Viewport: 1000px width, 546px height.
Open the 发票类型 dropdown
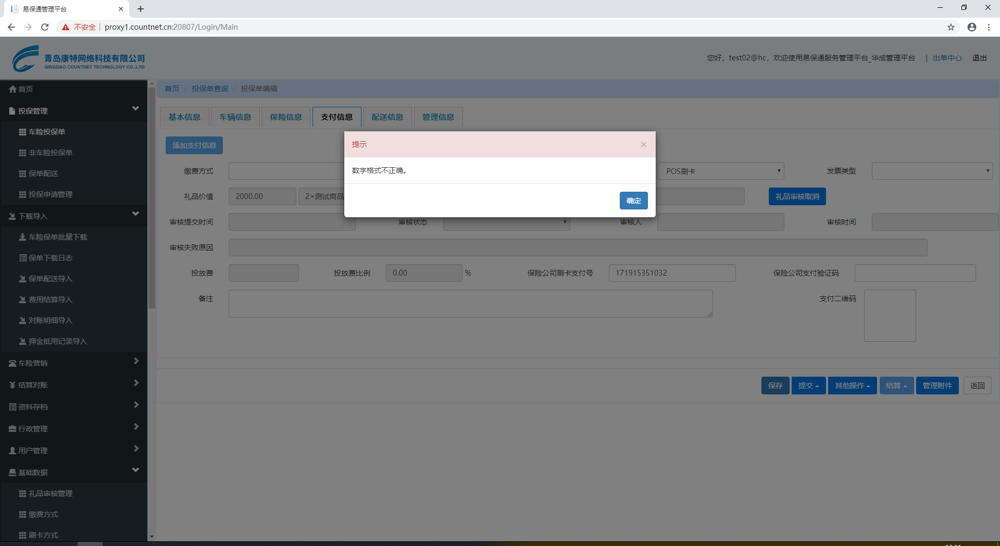(932, 171)
